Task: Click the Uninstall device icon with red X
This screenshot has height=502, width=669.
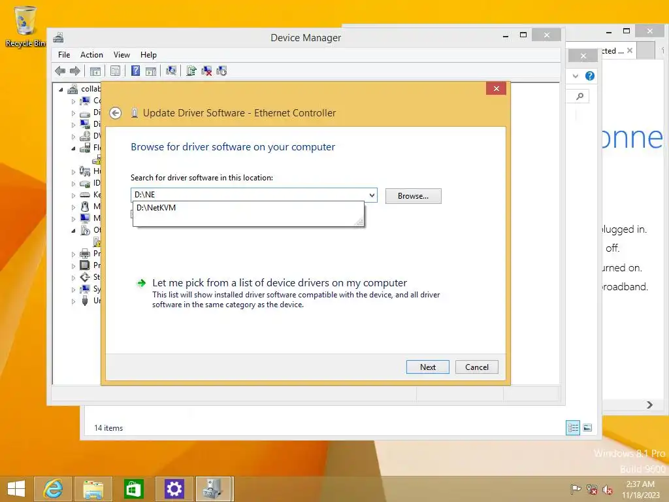Action: coord(206,71)
